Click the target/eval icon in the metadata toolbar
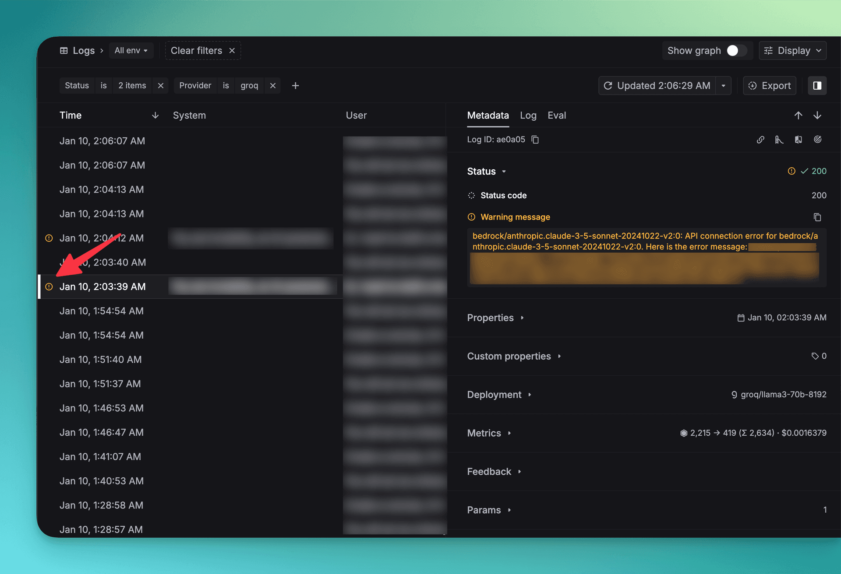Viewport: 841px width, 574px height. point(818,139)
